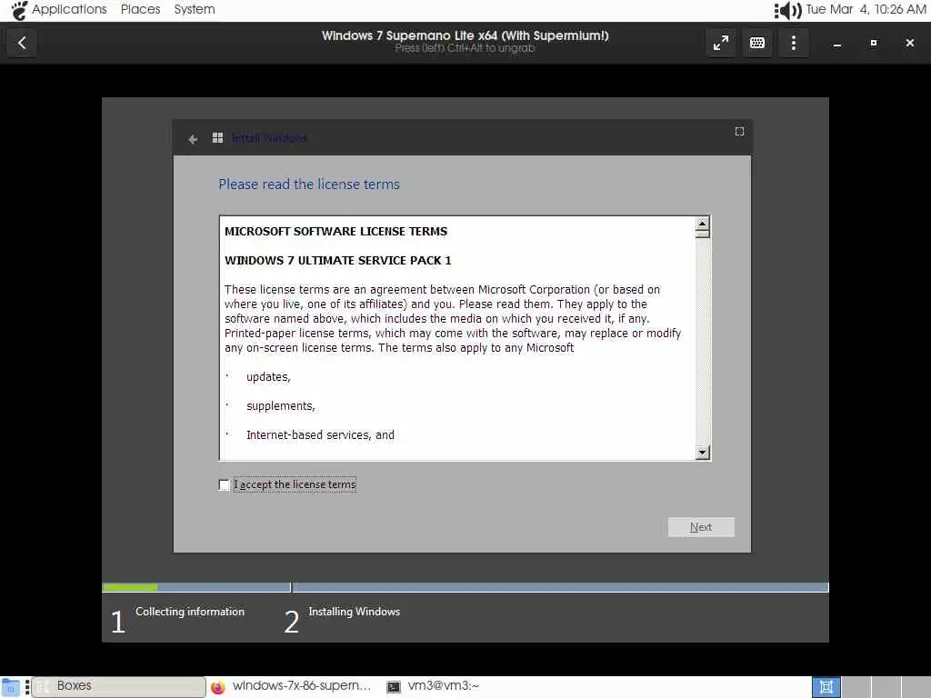Click the Next button
931x698 pixels.
(x=701, y=527)
